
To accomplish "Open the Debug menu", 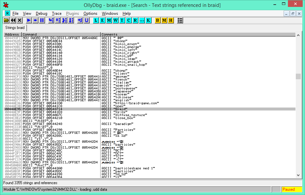I will coord(41,13).
